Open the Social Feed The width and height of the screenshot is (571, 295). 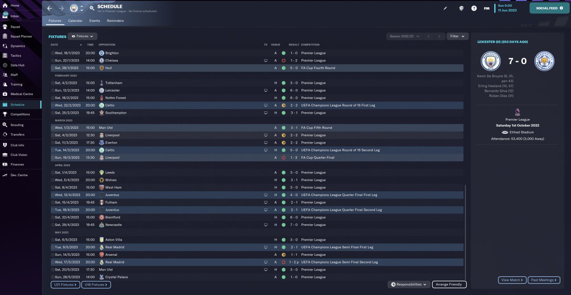click(550, 8)
